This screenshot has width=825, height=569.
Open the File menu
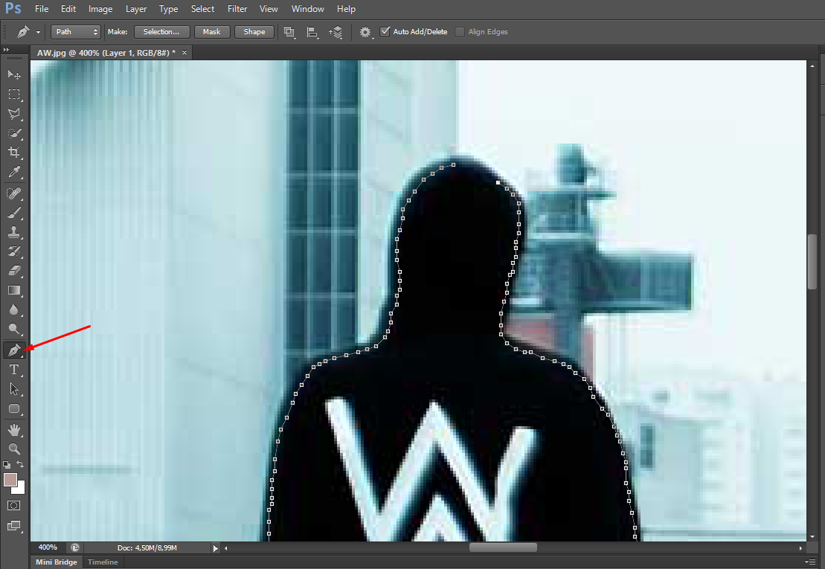(x=42, y=9)
